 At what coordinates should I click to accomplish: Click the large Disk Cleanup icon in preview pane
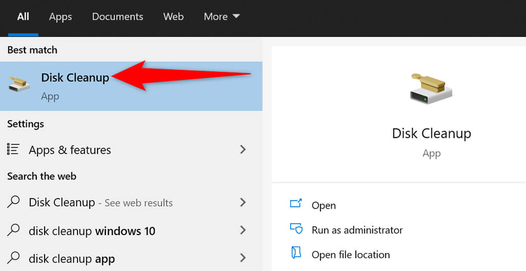click(431, 87)
